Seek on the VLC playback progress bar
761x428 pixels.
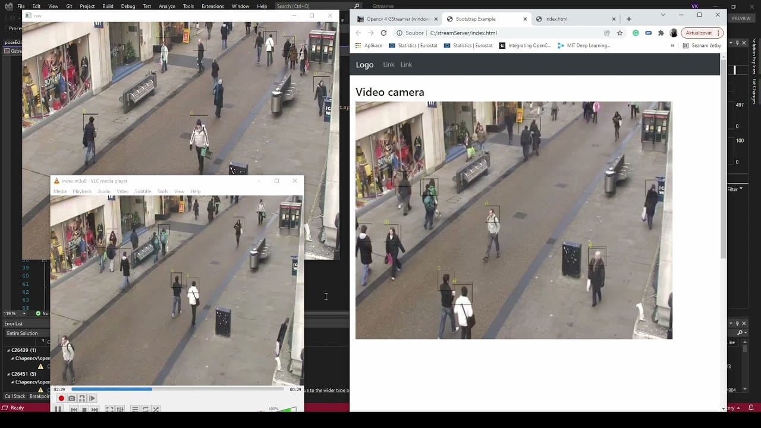pos(177,389)
